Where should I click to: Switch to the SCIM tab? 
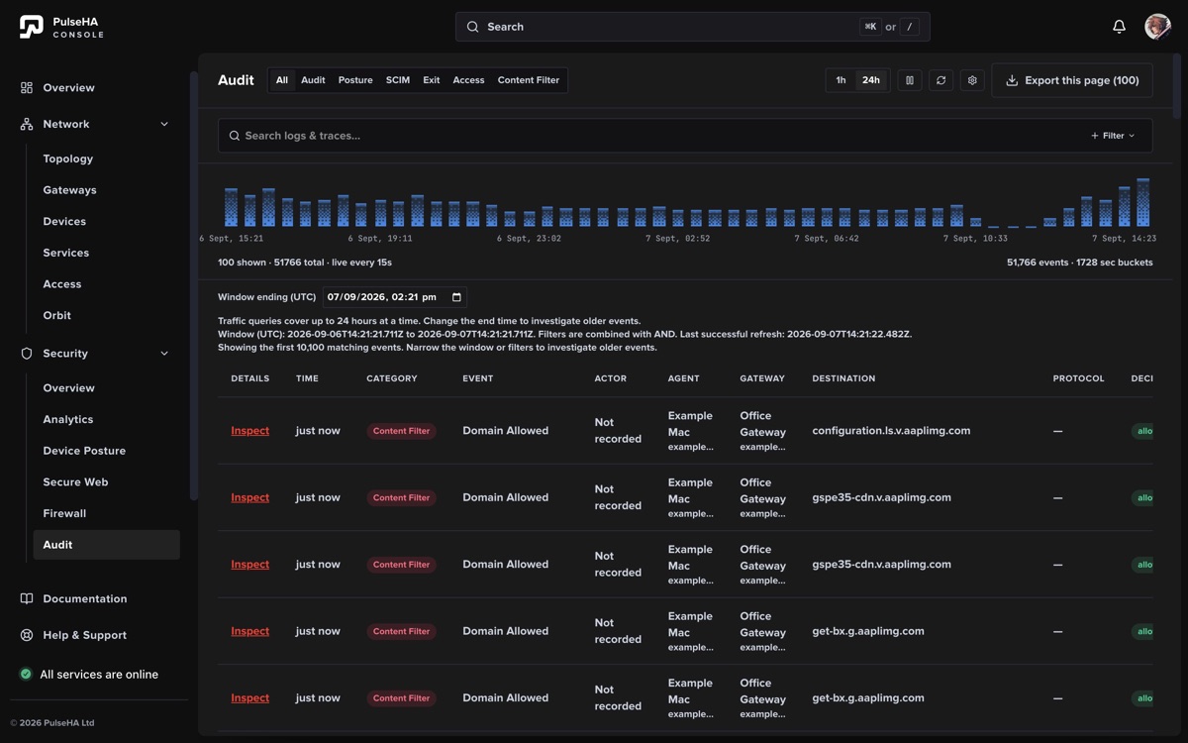pyautogui.click(x=398, y=80)
